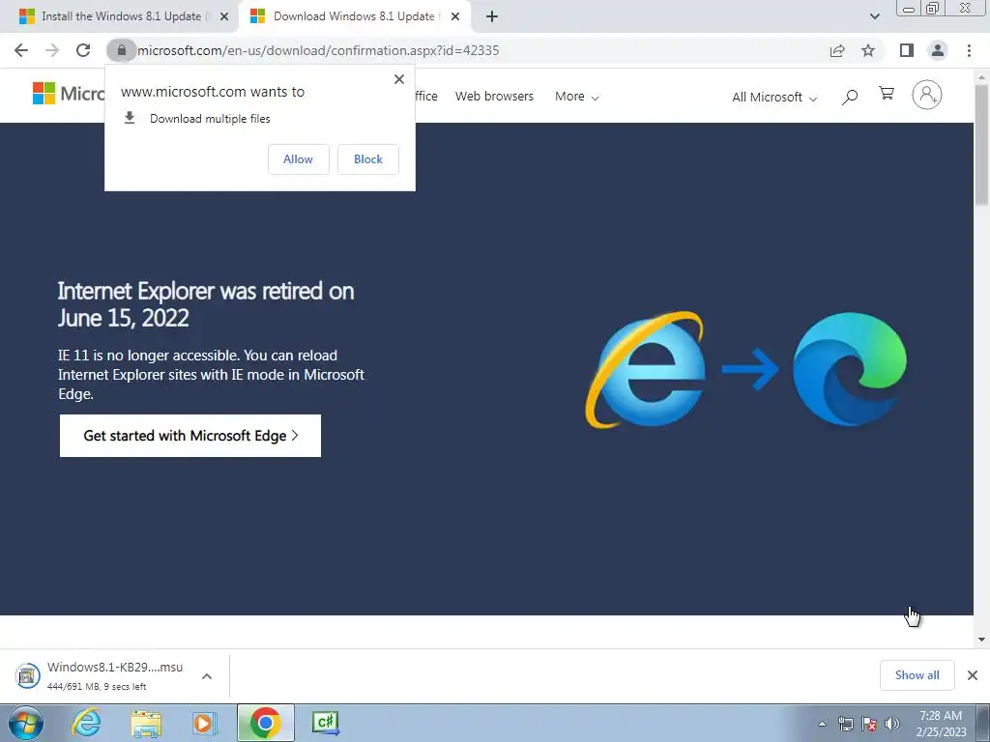Open the Microsoft site search icon
Screen dimensions: 990x742
coord(850,97)
